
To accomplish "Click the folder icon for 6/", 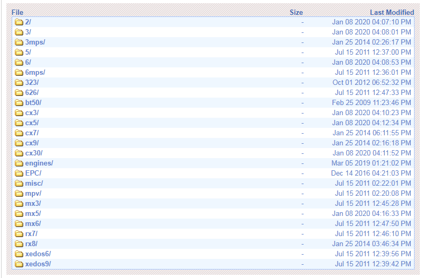I will 19,63.
